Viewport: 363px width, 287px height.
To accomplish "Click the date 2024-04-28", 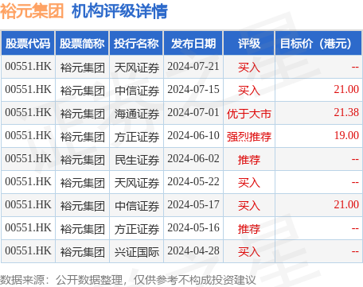I will [193, 251].
